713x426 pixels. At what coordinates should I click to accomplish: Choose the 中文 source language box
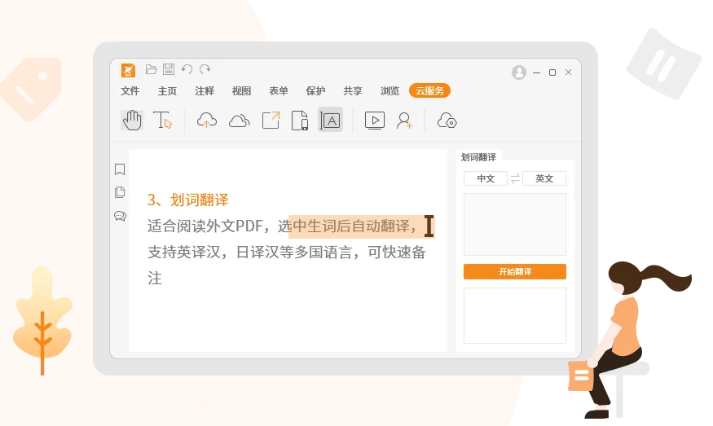[486, 178]
